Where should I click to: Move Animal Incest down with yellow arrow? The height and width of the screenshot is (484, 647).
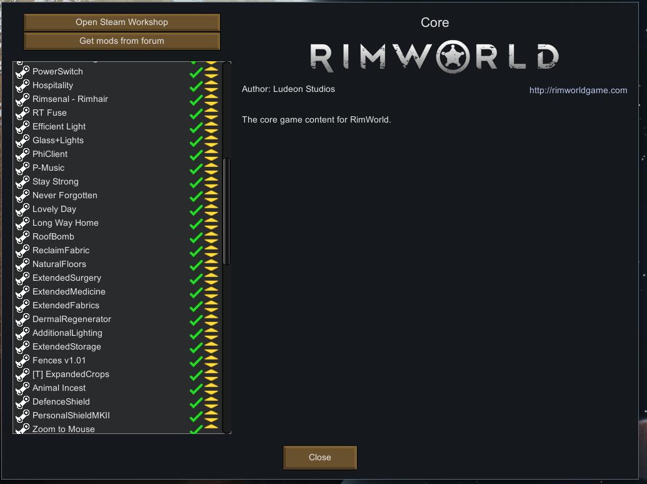(x=211, y=391)
